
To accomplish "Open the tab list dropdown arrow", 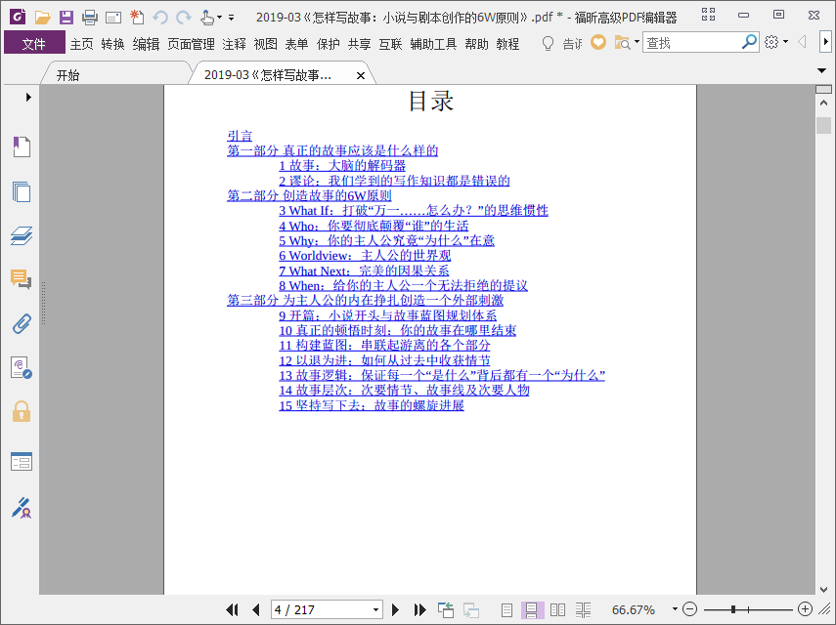I will (821, 70).
